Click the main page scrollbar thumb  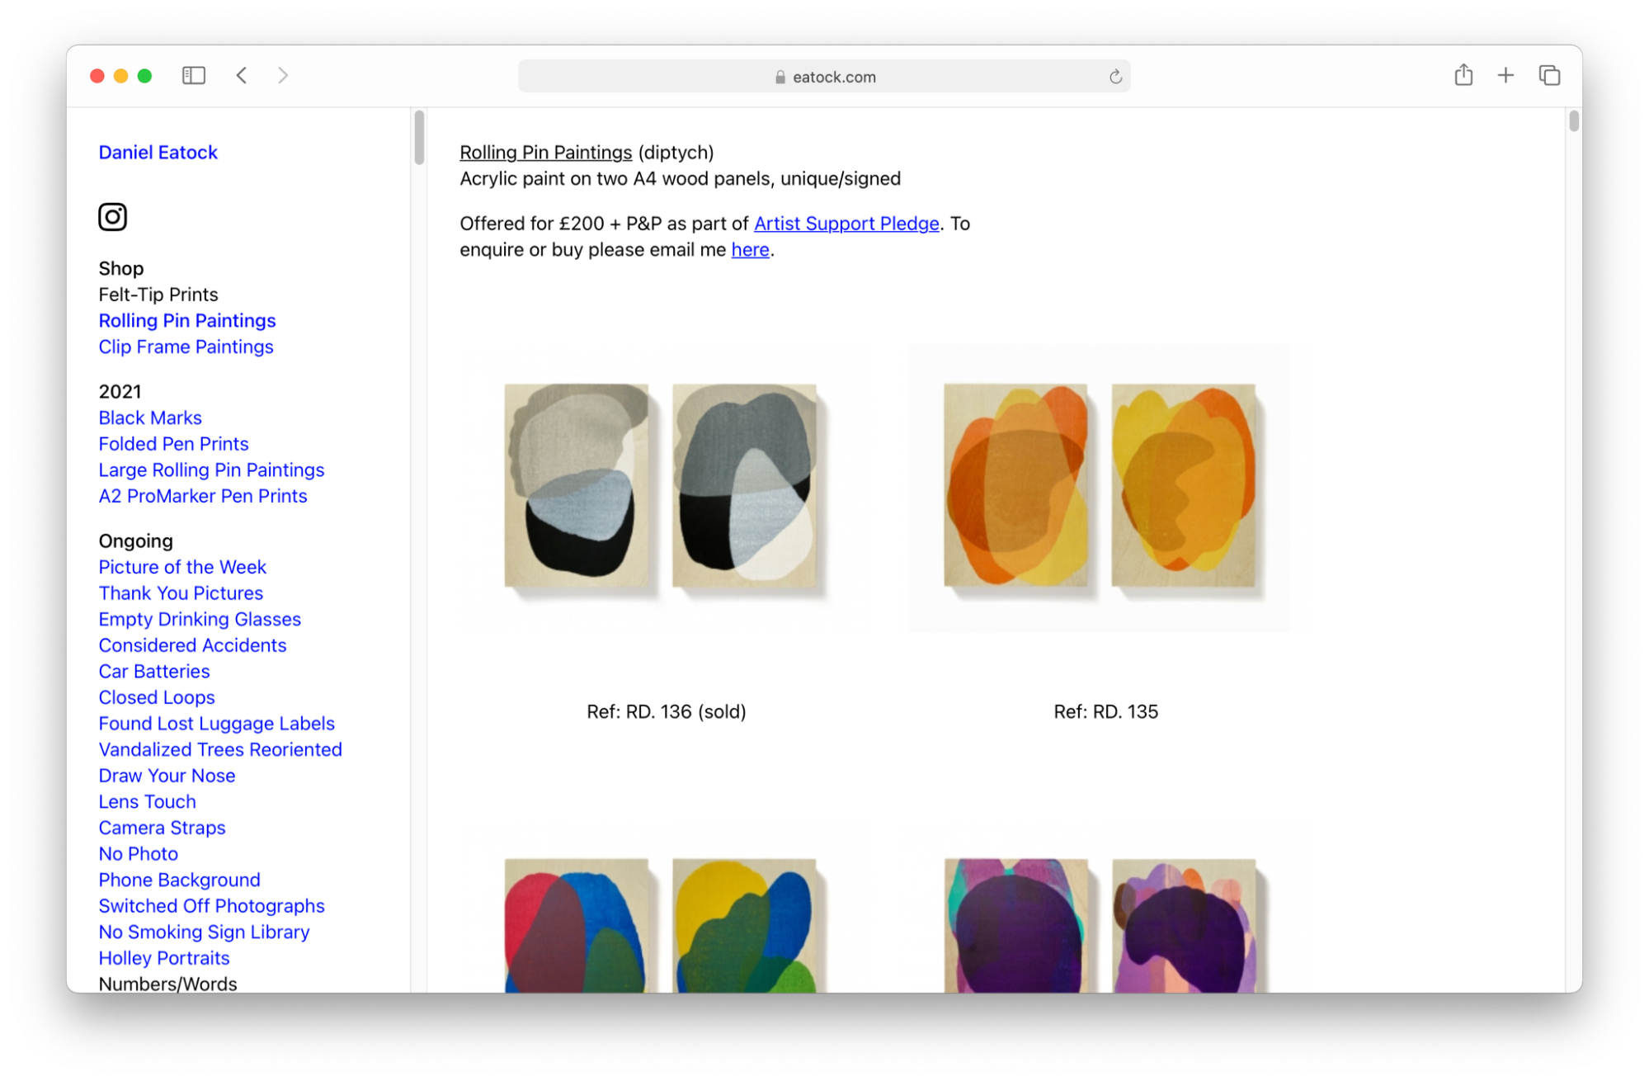pos(1574,121)
